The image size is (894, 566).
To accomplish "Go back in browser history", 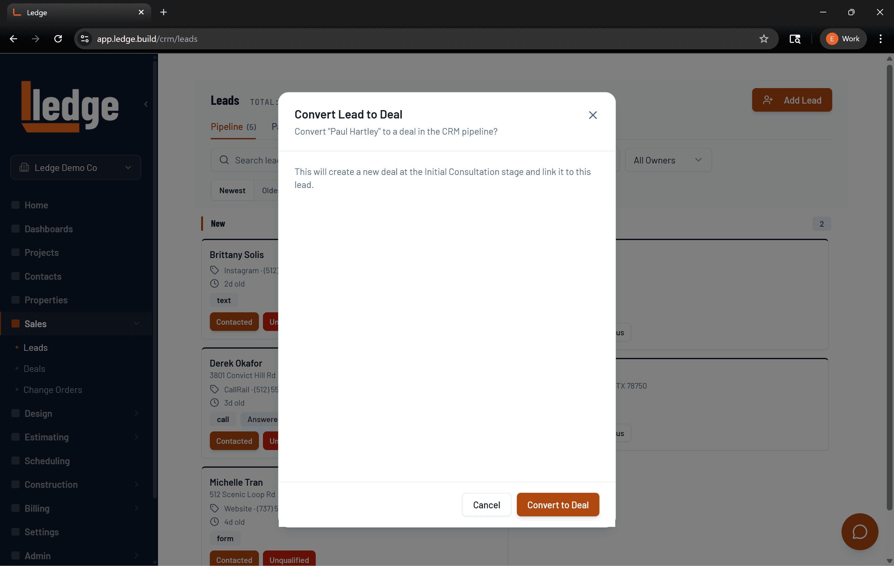I will [14, 38].
